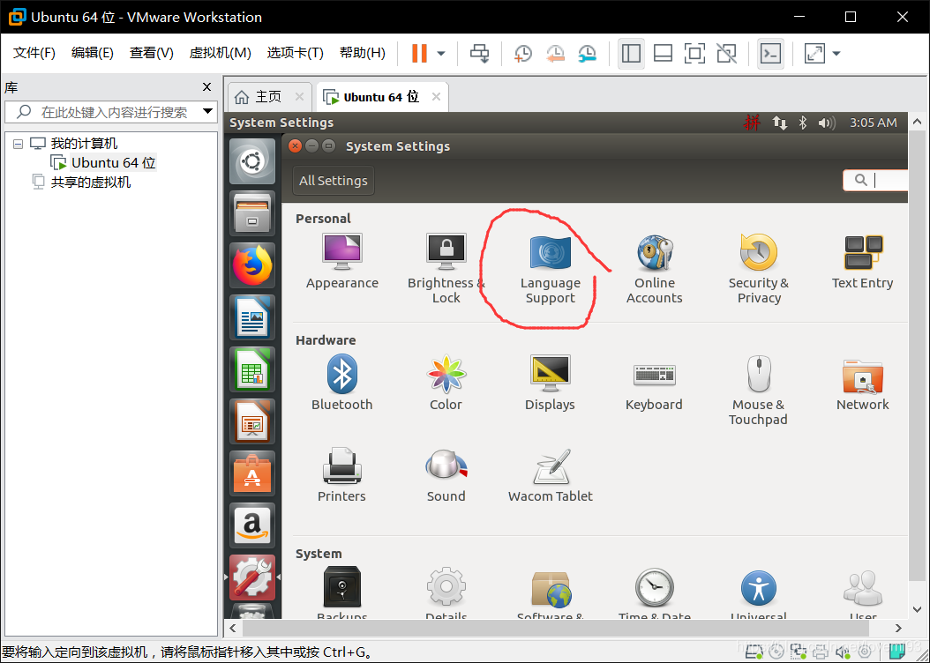Viewport: 930px width, 663px height.
Task: Open Online Accounts settings
Action: (x=654, y=268)
